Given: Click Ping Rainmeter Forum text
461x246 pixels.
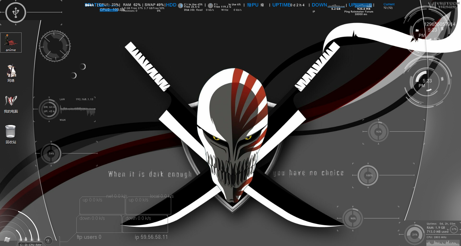Looking at the screenshot, I should click(359, 12).
